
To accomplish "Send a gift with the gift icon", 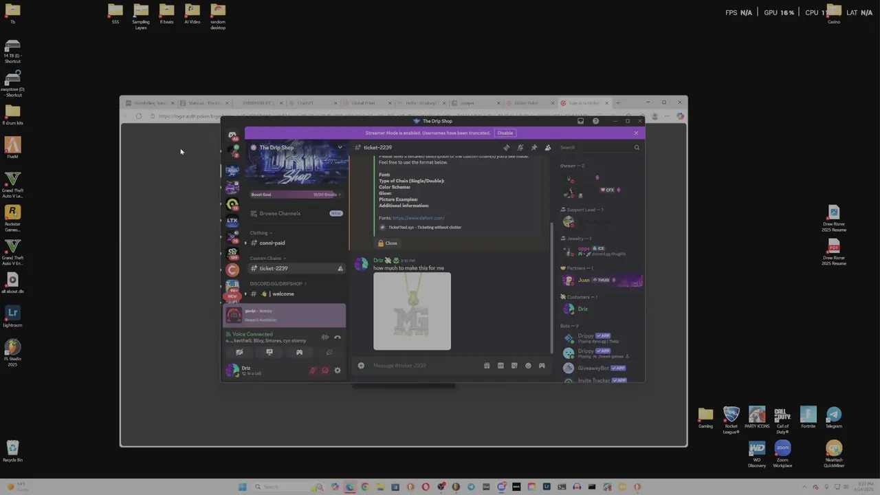I will pos(487,366).
